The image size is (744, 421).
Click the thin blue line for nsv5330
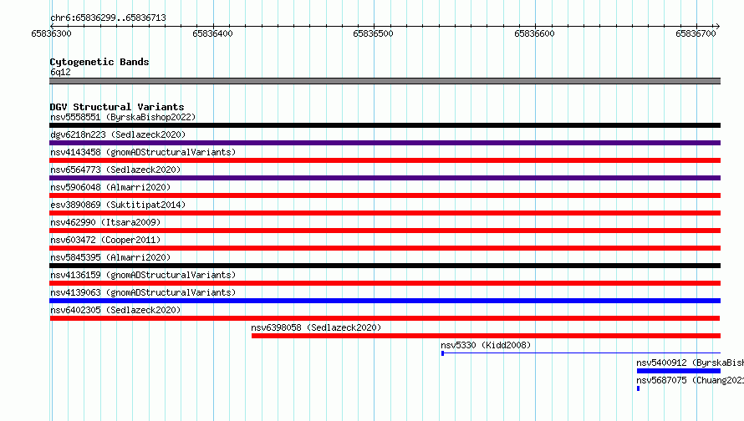coord(581,353)
